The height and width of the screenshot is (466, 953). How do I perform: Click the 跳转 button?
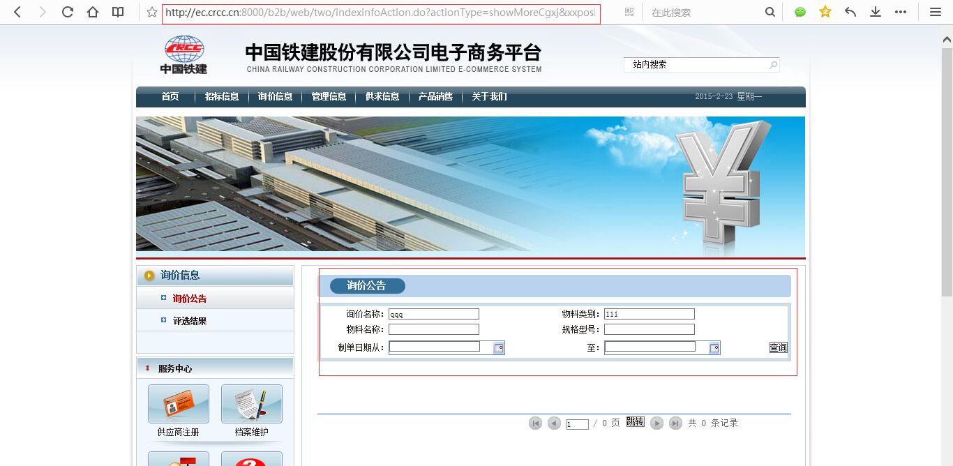[x=635, y=422]
